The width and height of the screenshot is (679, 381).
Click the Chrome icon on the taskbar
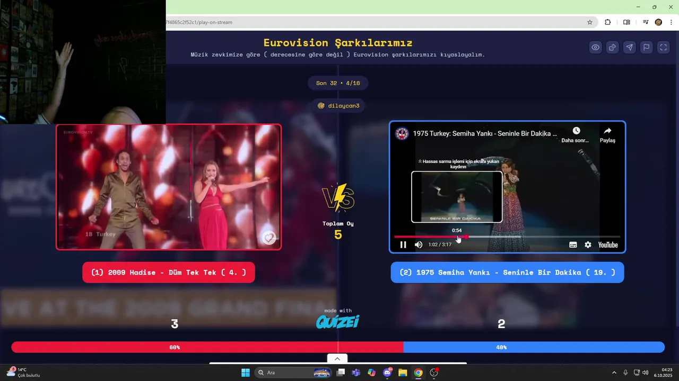418,373
